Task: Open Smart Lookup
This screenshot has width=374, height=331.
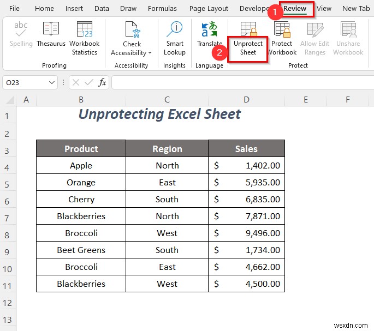Action: [x=175, y=38]
